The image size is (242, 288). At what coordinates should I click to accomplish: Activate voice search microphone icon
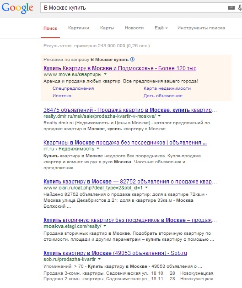(x=240, y=8)
